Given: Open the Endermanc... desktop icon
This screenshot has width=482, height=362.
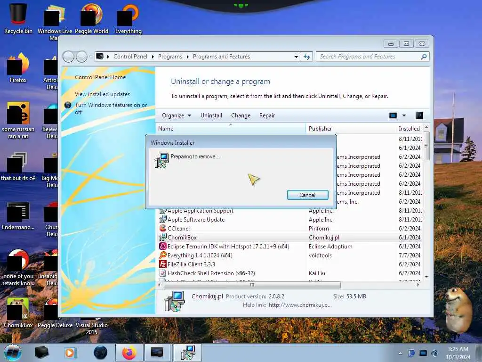Looking at the screenshot, I should coord(18,215).
